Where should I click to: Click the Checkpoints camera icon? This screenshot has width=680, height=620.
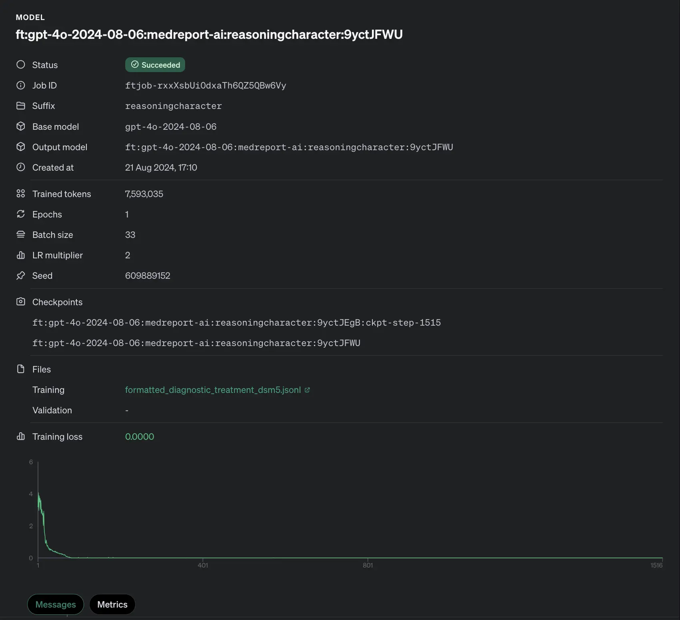[21, 302]
